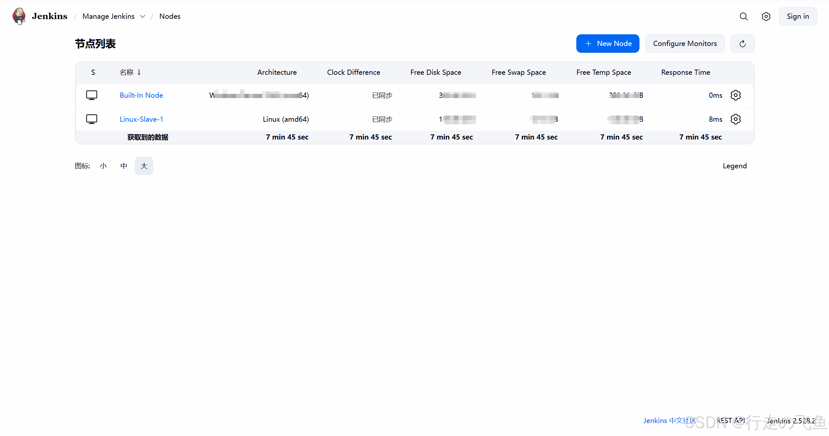The image size is (829, 436).
Task: Sort by Free Swap Space header
Action: [519, 72]
